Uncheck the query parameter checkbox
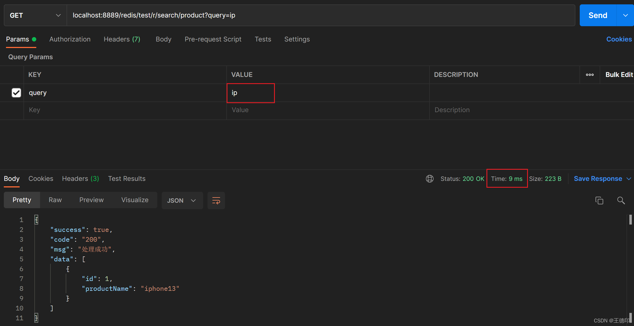634x326 pixels. [16, 93]
